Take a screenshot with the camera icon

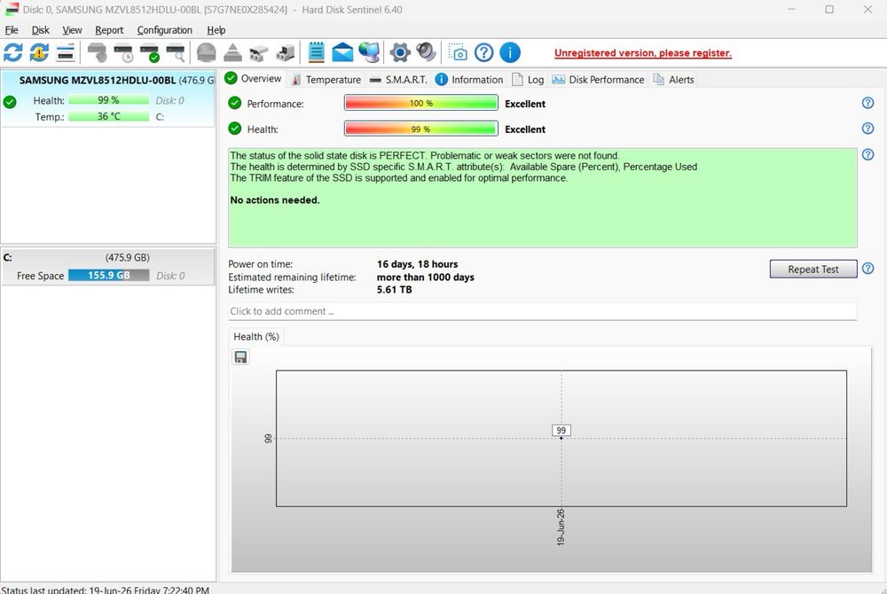[x=458, y=52]
